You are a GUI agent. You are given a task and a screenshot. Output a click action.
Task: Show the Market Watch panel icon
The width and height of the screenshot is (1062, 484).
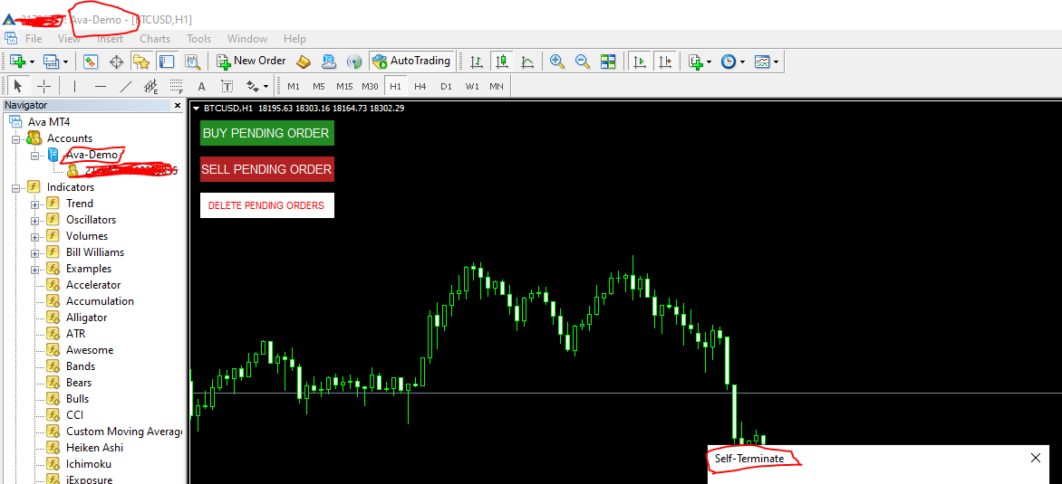click(91, 62)
